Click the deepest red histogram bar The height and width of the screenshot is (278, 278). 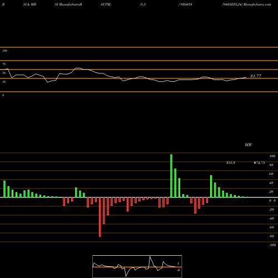(100, 217)
